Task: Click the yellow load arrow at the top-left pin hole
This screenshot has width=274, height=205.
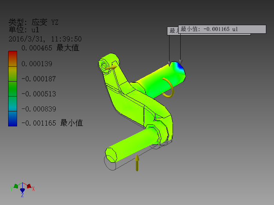Action: click(111, 67)
